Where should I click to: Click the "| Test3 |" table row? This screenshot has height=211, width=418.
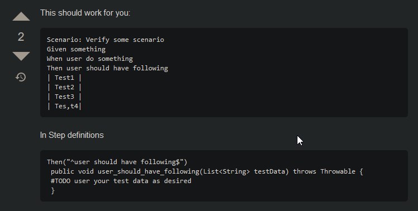(64, 97)
